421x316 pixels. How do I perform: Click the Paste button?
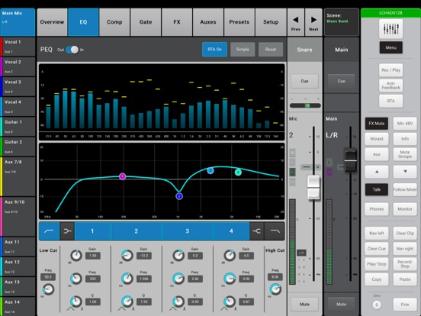point(405,279)
